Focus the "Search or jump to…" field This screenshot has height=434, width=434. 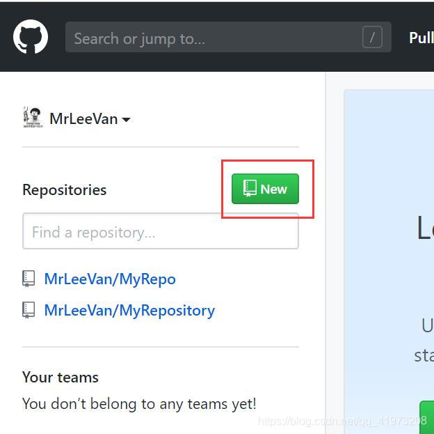pos(228,37)
